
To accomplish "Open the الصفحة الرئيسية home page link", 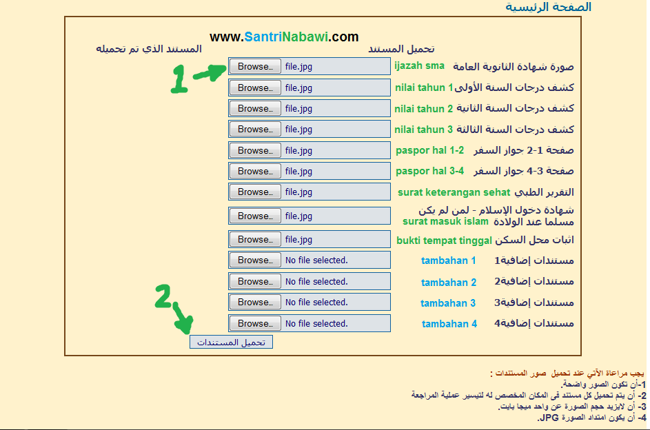I will point(548,7).
